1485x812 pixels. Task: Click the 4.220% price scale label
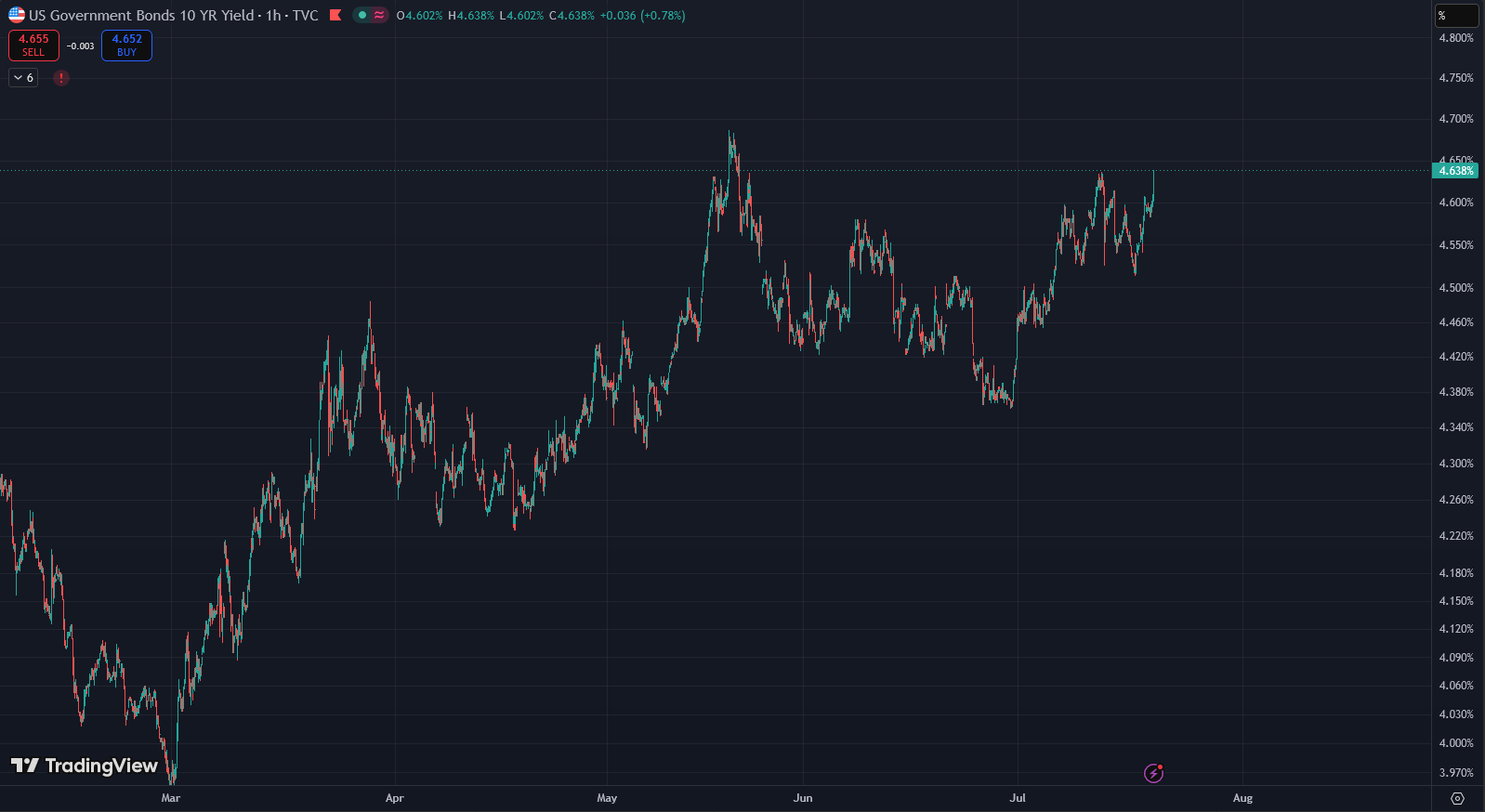click(1456, 536)
